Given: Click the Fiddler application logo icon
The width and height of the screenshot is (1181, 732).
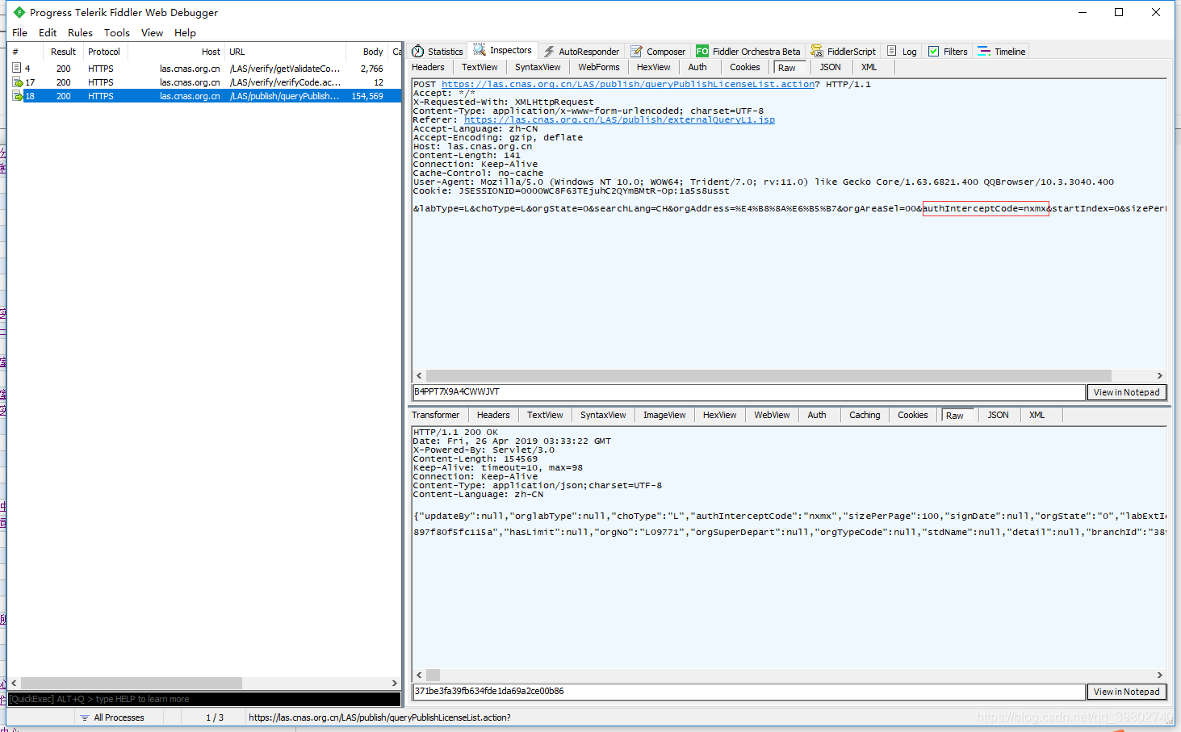Looking at the screenshot, I should [x=19, y=12].
